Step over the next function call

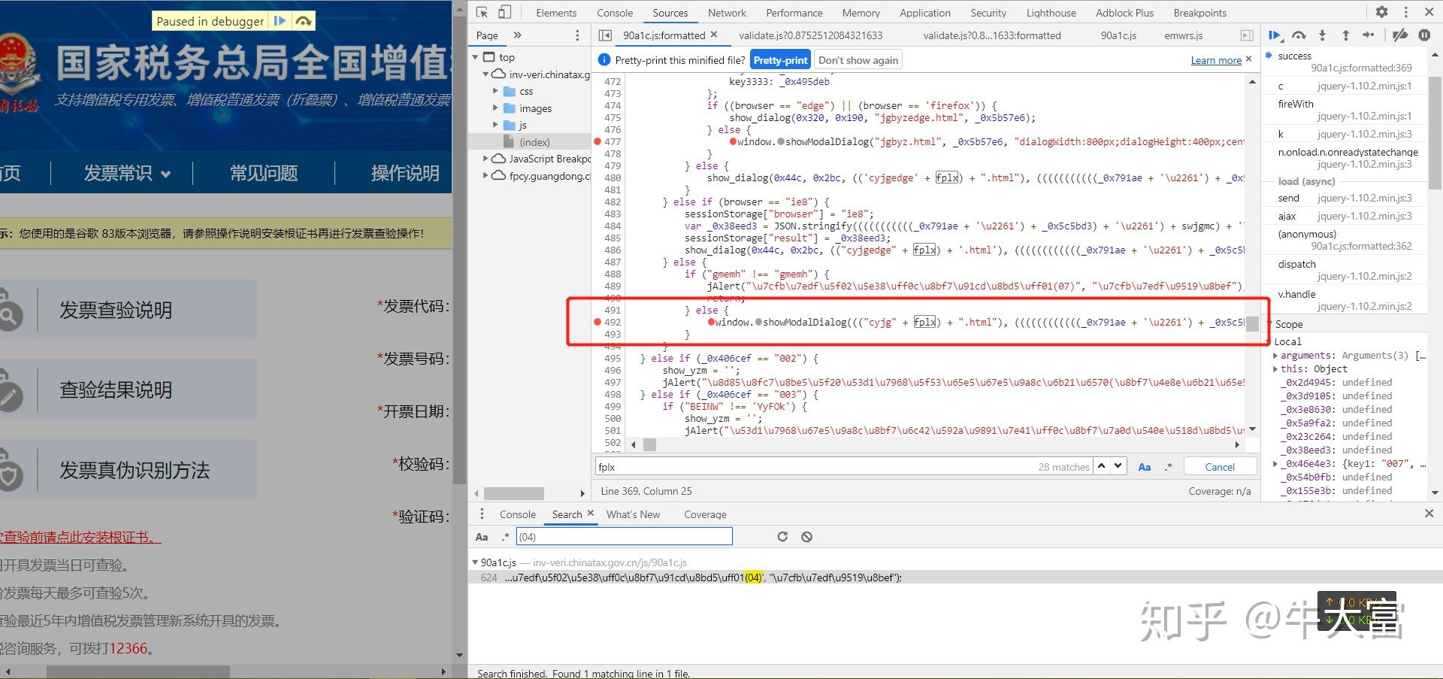pos(1299,35)
